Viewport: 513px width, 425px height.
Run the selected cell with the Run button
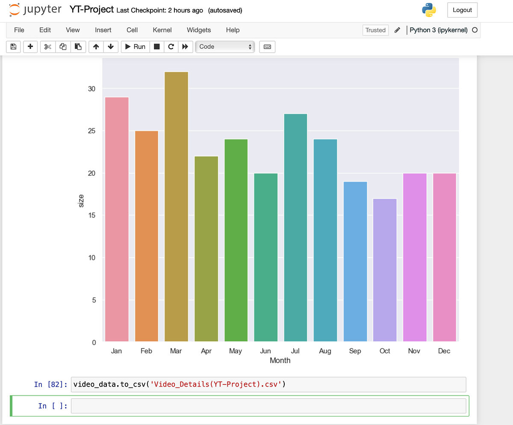(135, 47)
